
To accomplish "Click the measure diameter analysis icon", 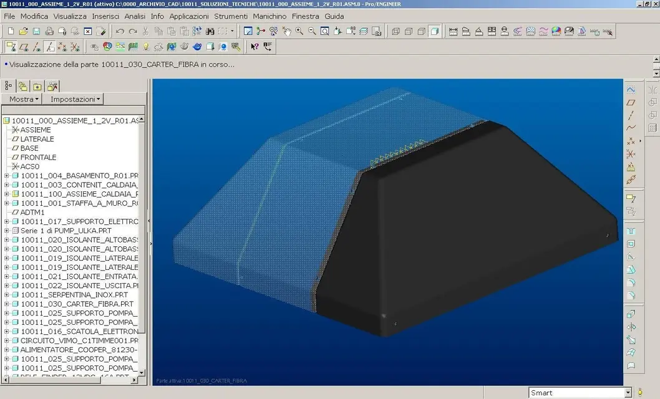I will [x=505, y=31].
